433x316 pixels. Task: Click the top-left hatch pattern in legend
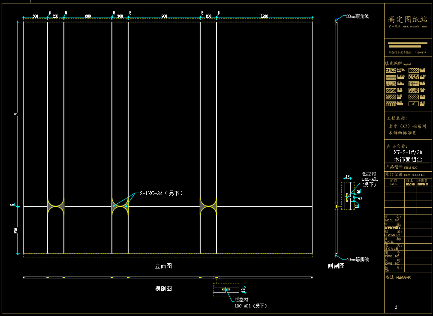click(391, 70)
